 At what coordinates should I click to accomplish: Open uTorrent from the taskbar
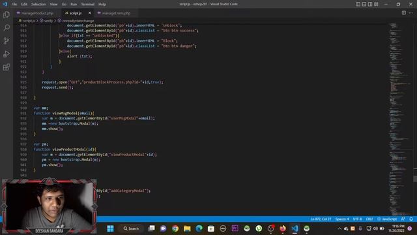click(x=259, y=228)
